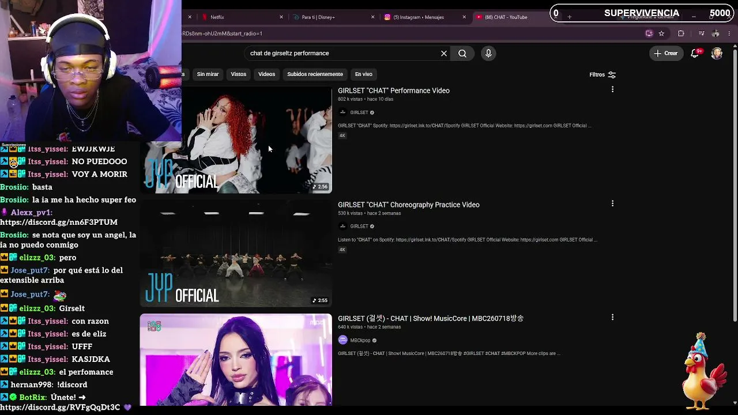Open more options for Show! MusicCore result
Image resolution: width=738 pixels, height=415 pixels.
612,317
